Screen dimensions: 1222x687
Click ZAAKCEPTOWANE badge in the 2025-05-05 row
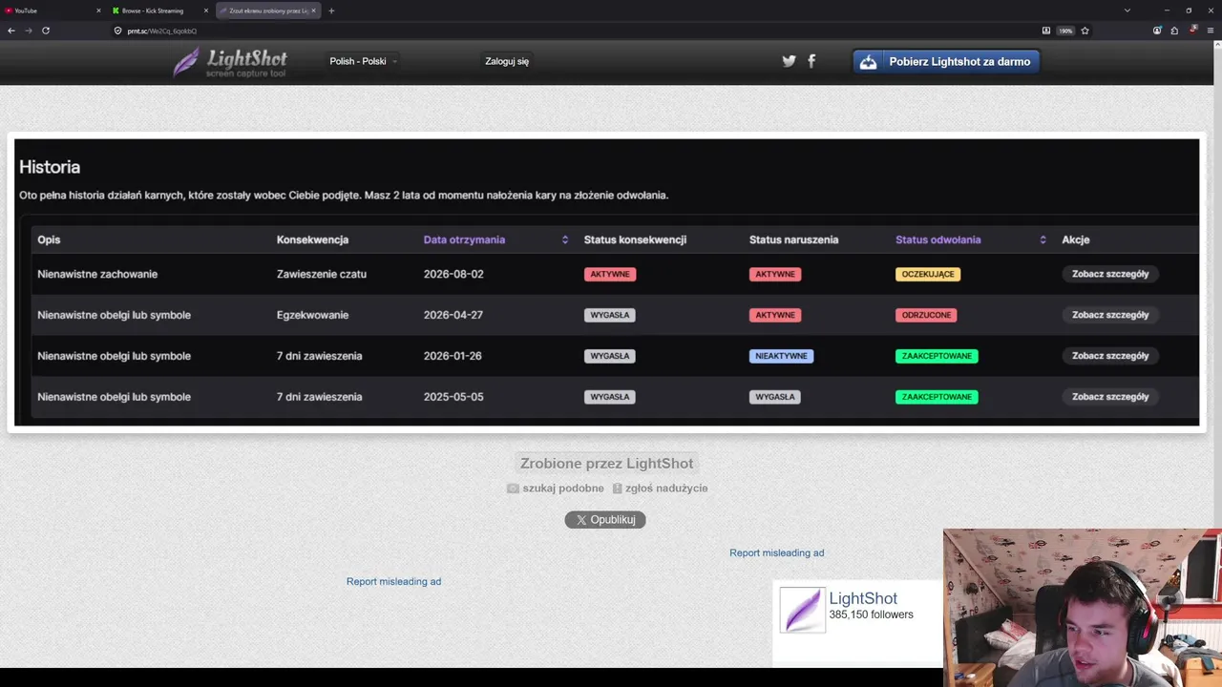pyautogui.click(x=937, y=397)
